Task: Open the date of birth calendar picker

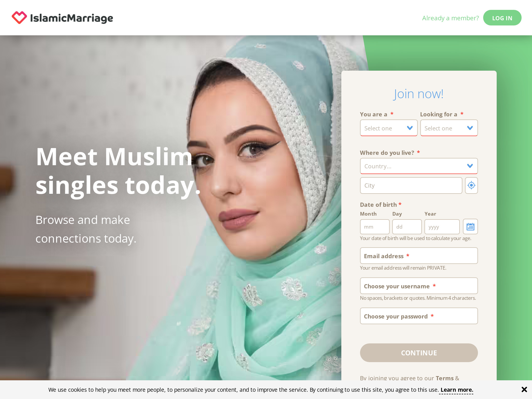Action: click(470, 227)
